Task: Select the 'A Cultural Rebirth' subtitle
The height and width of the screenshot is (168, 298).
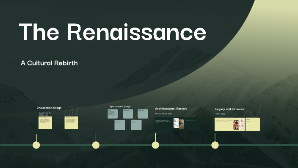Action: click(x=49, y=63)
